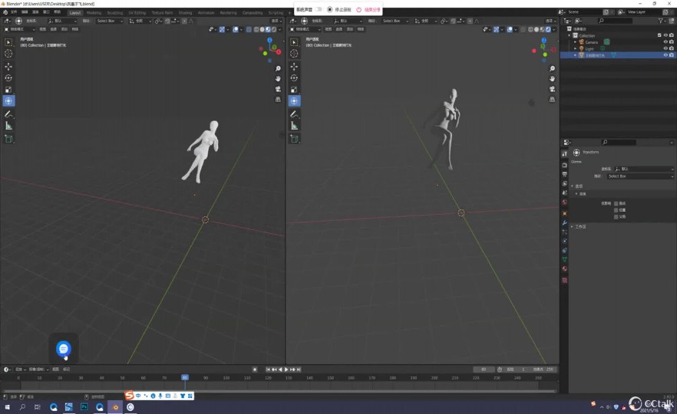Click the zoom icon in right viewport
The height and width of the screenshot is (414, 677).
552,68
